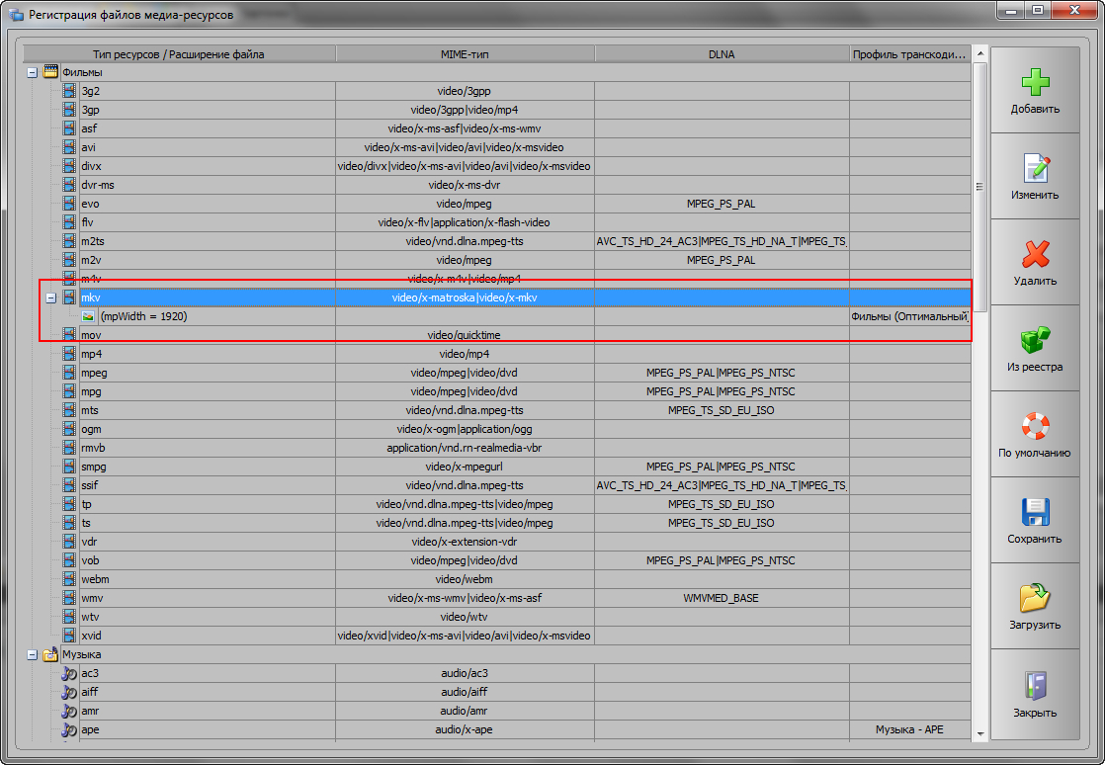The image size is (1105, 765).
Task: Click the Загрузить open folder icon
Action: coord(1035,598)
